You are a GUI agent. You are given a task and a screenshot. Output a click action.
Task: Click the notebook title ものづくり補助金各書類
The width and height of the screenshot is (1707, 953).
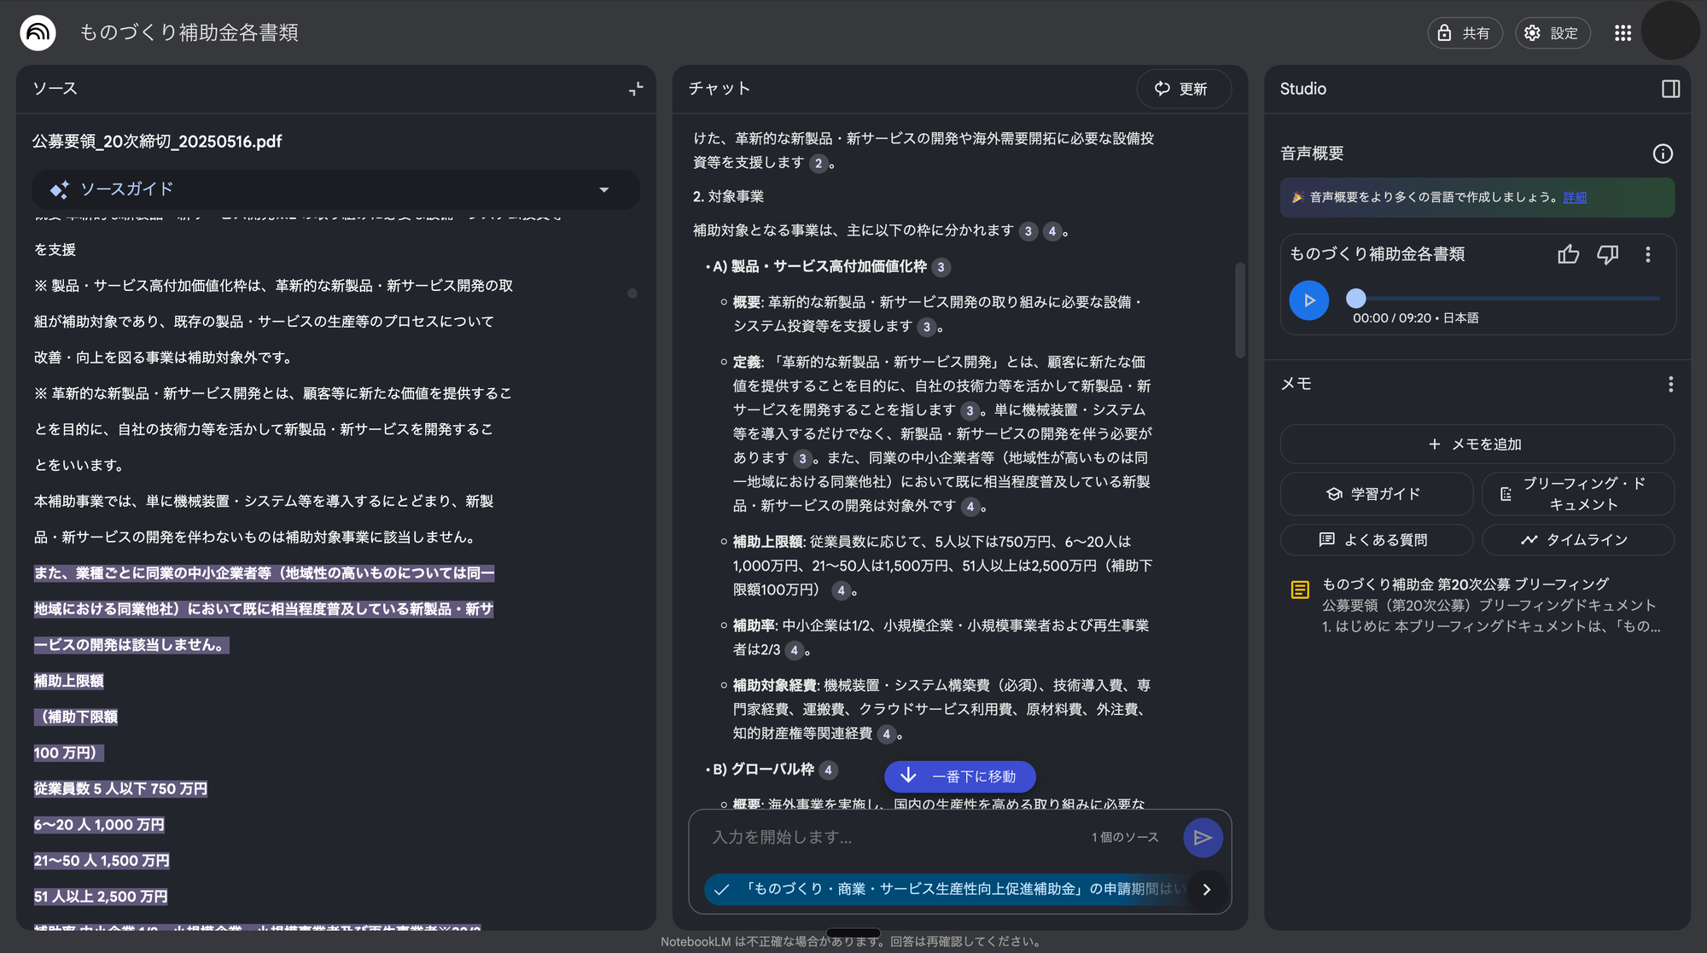point(189,32)
